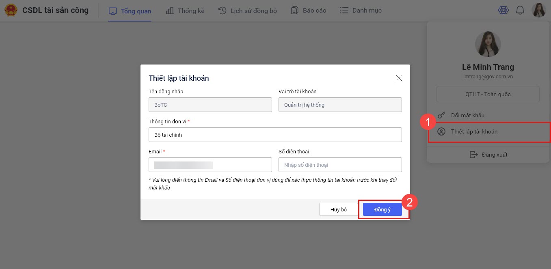The width and height of the screenshot is (551, 269).
Task: Click the key icon for Đổi mật khẩu
Action: [441, 115]
